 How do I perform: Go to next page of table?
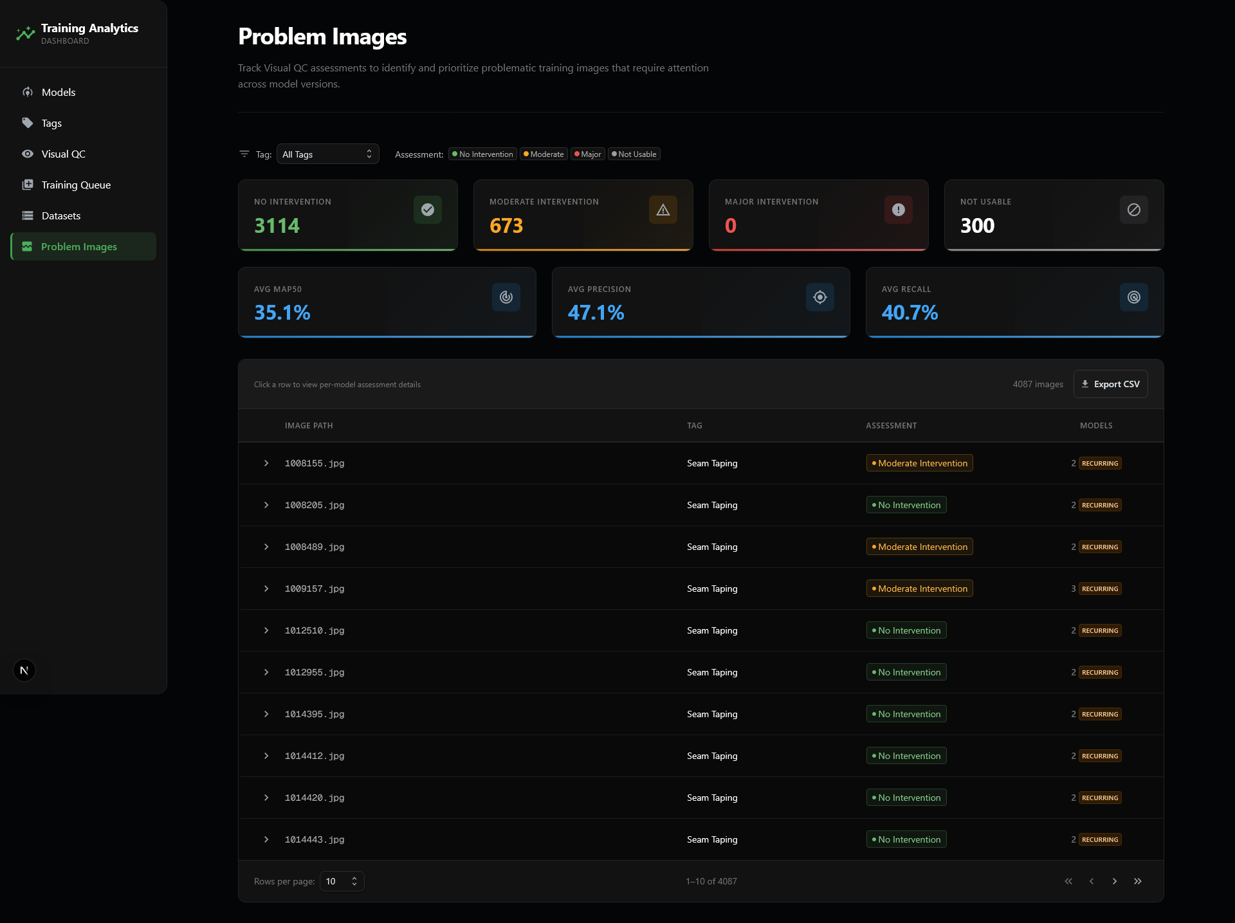[x=1115, y=881]
